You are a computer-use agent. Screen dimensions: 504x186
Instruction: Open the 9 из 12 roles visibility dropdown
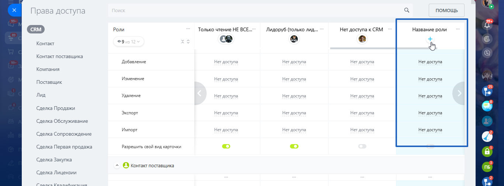(129, 42)
